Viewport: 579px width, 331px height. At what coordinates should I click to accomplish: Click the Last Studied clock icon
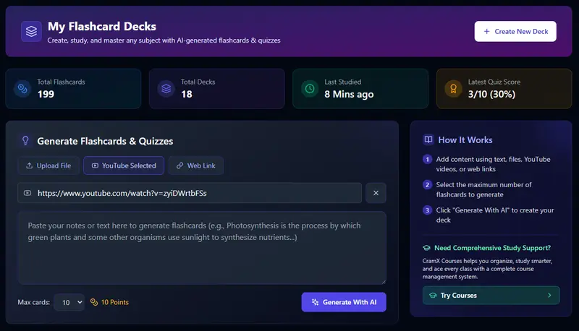click(x=310, y=89)
